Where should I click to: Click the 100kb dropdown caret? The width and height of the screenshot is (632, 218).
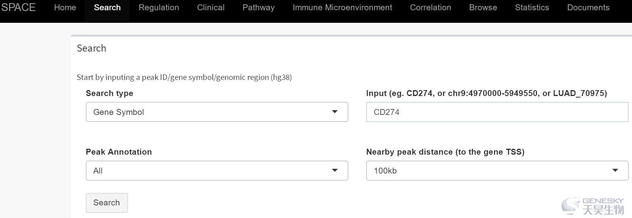[615, 171]
